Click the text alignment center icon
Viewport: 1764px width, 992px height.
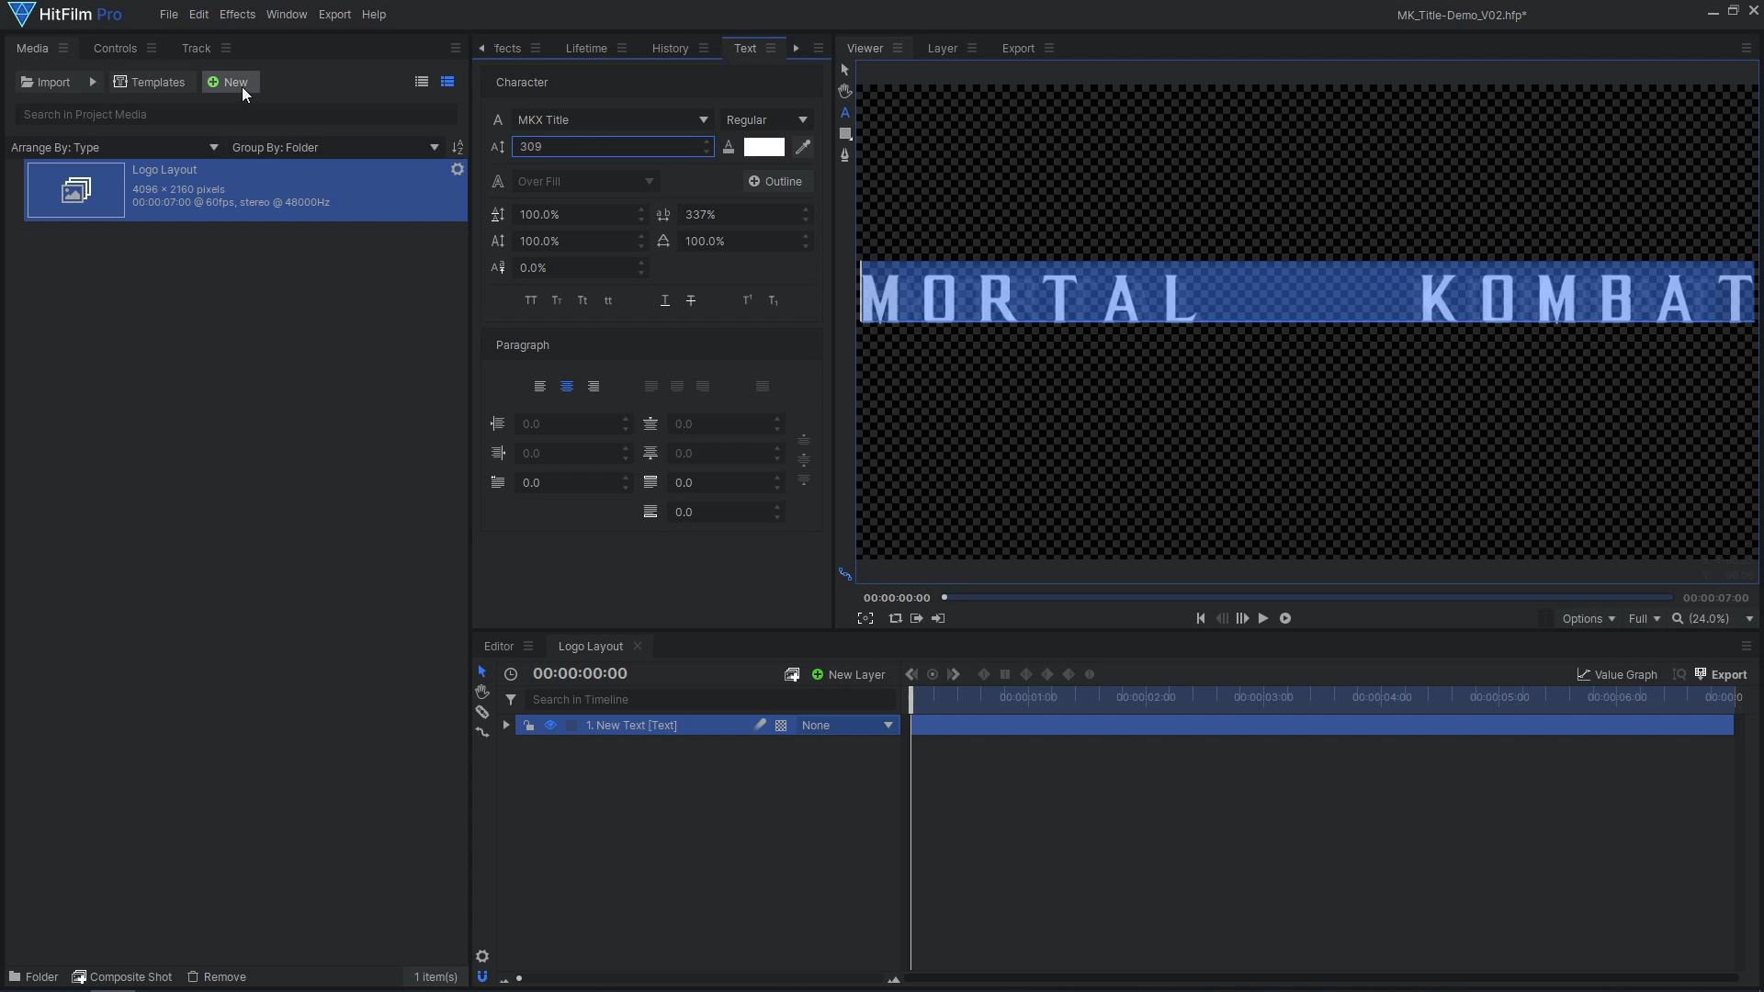point(566,385)
